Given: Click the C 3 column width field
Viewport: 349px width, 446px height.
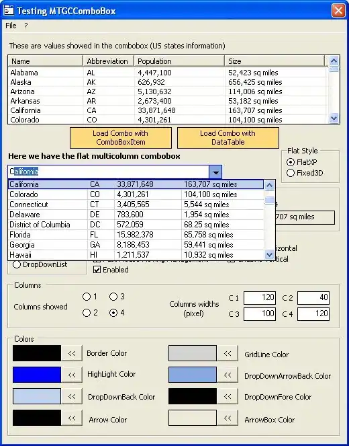Looking at the screenshot, I should 260,313.
